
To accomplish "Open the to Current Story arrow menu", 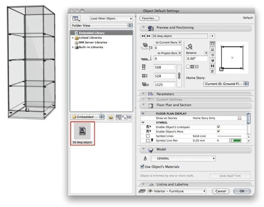I will [x=180, y=42].
